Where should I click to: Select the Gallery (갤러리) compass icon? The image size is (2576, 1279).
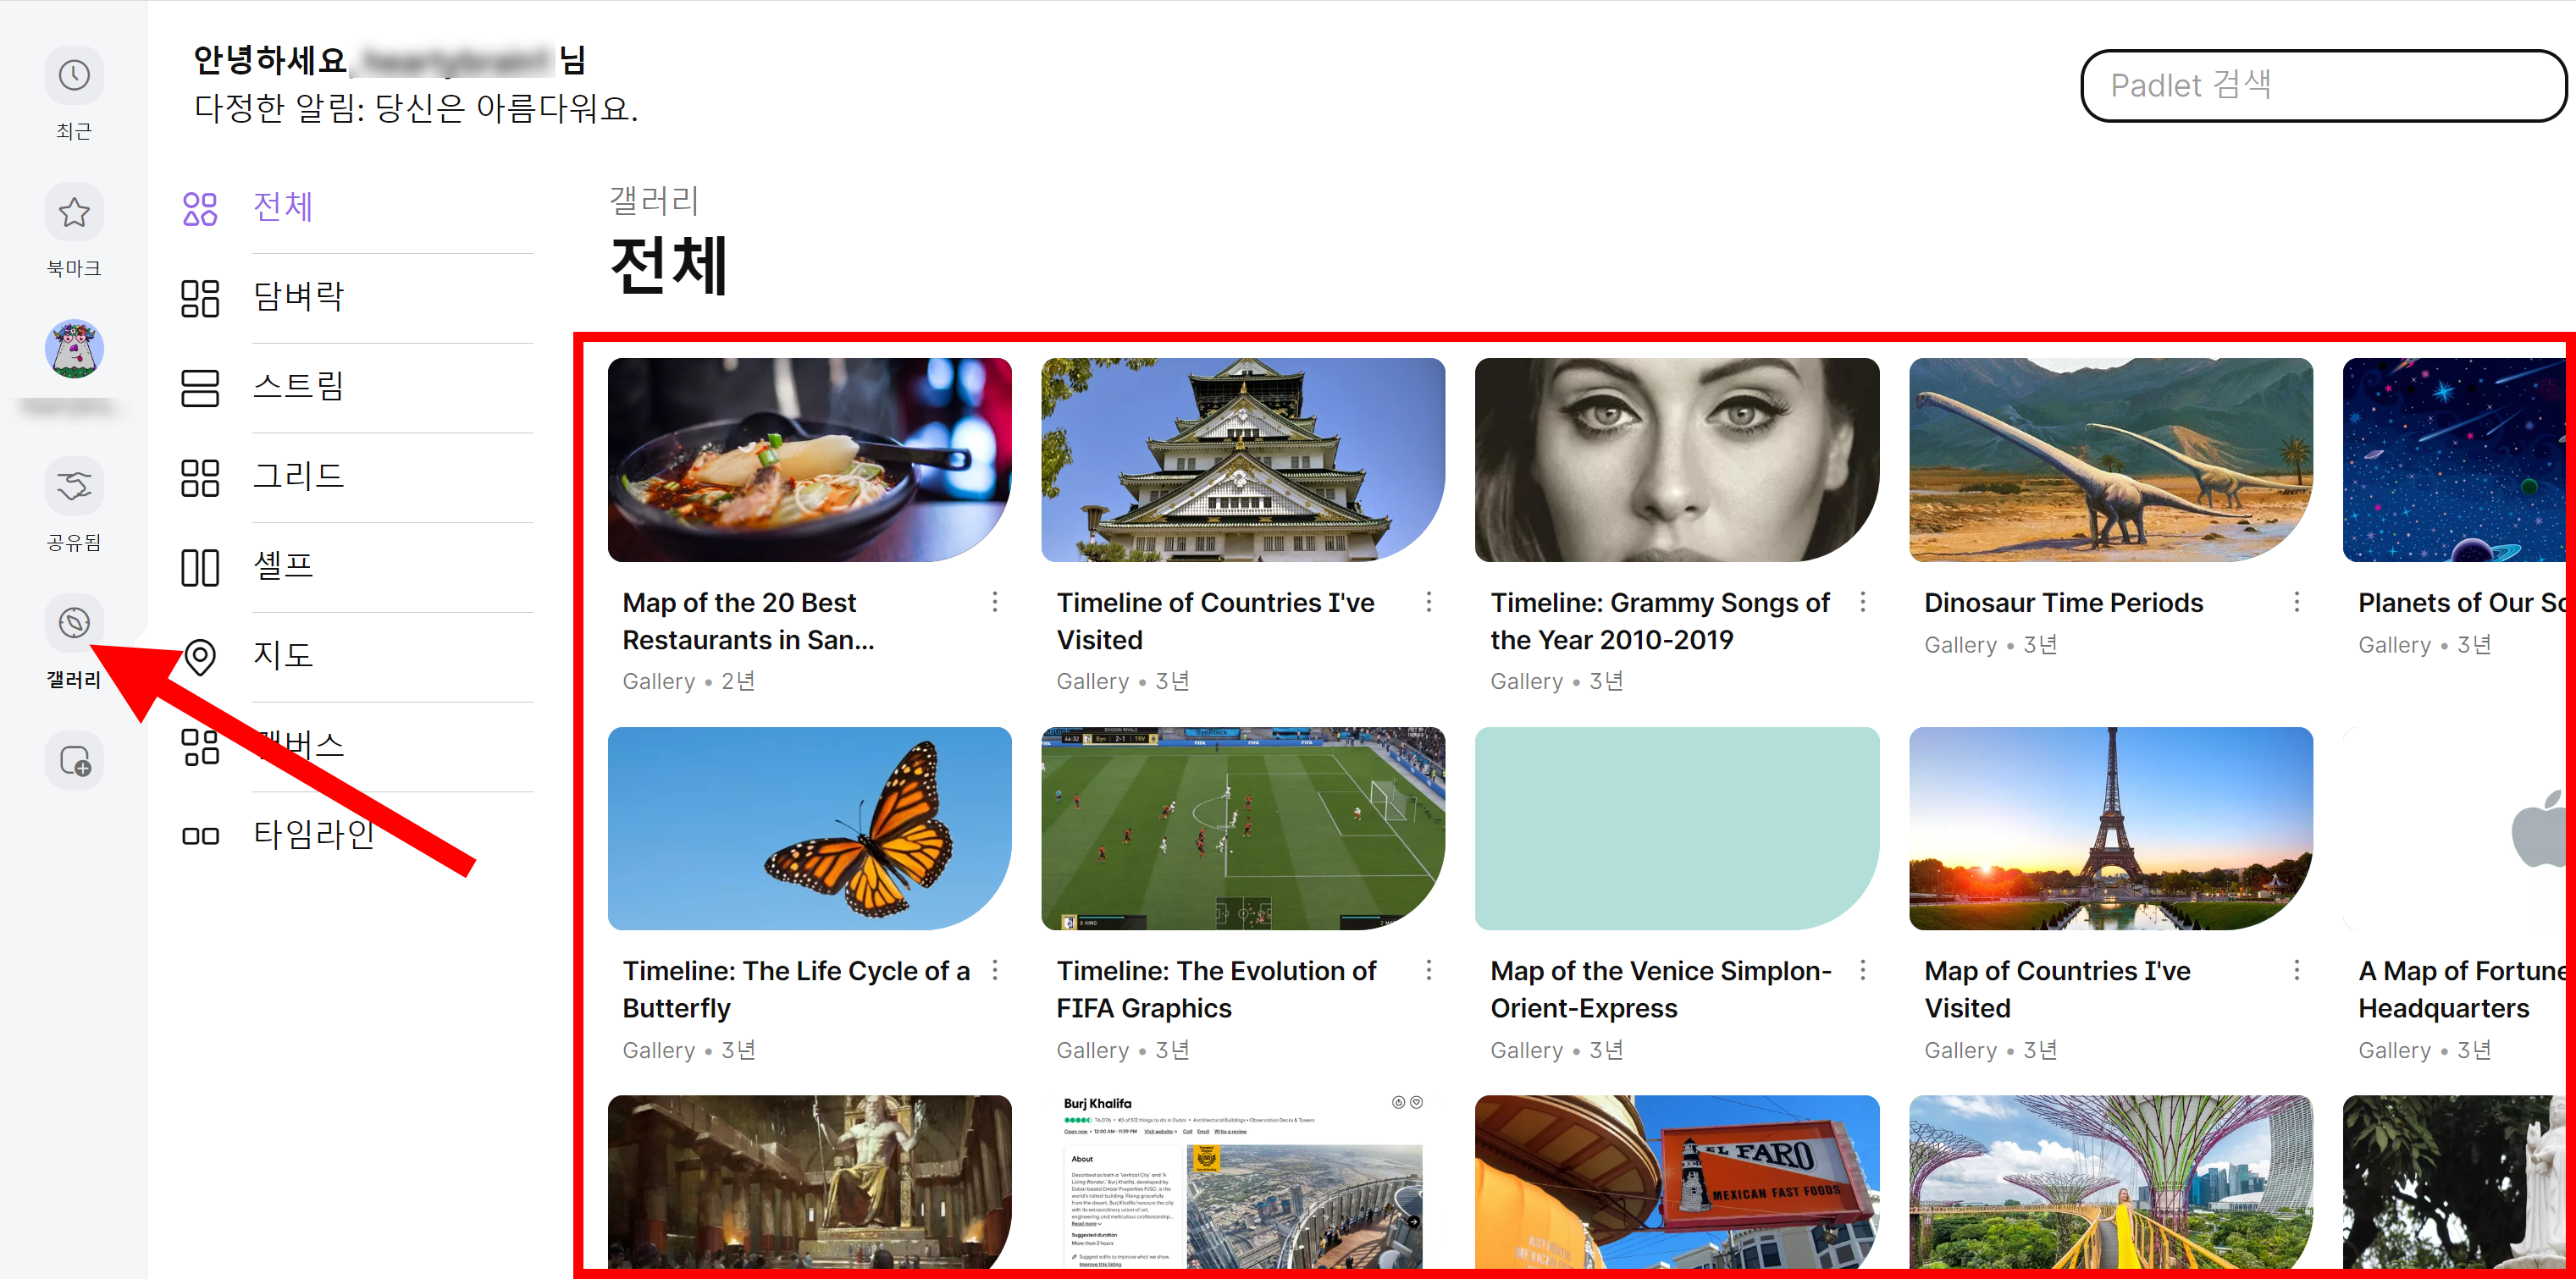(74, 622)
